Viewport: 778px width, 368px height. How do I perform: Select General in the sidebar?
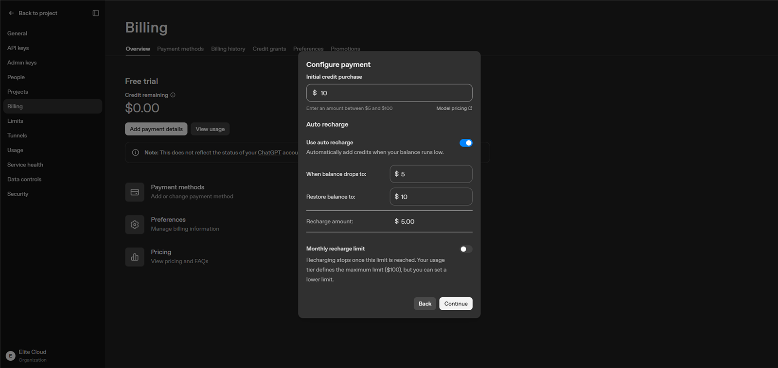click(x=53, y=33)
